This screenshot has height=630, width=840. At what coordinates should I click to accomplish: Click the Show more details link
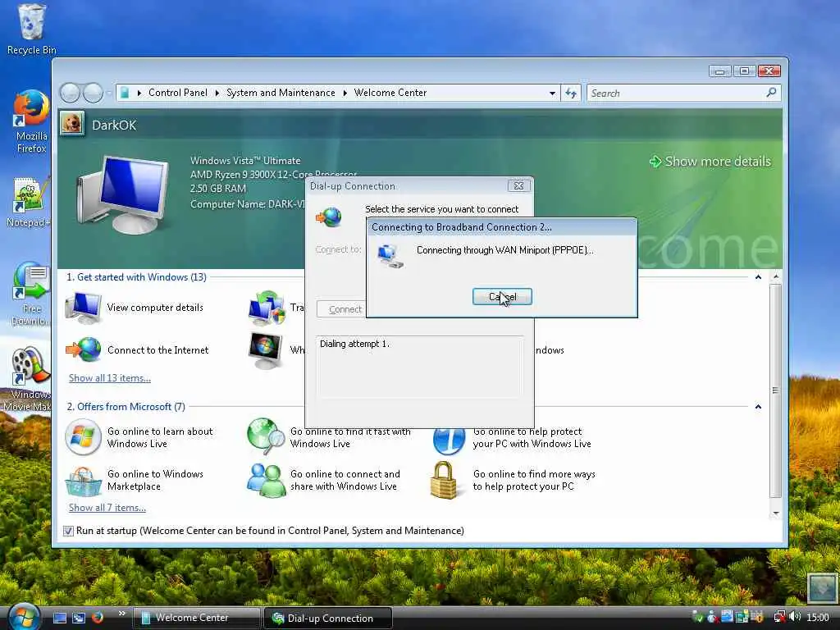pos(710,162)
